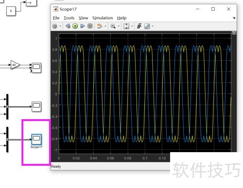Click the MATLAB icon in Scope17 title bar
The height and width of the screenshot is (188, 243).
click(x=55, y=9)
